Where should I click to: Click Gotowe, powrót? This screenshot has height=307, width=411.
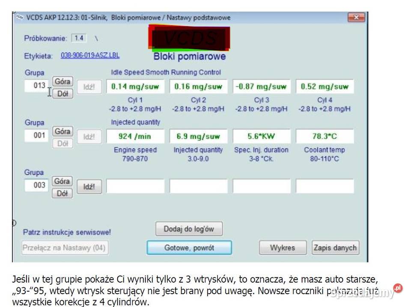click(x=188, y=247)
